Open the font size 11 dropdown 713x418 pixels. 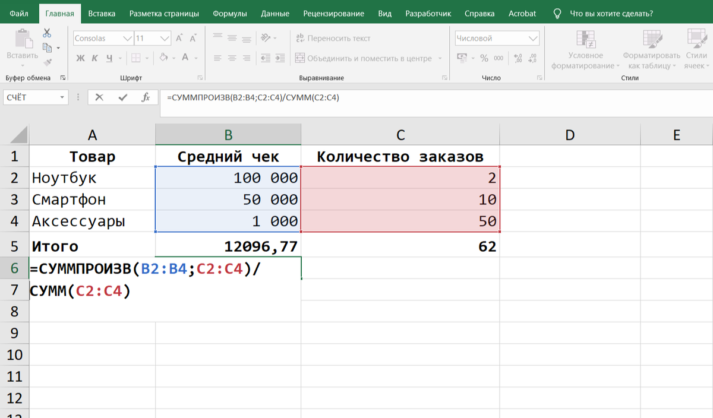(166, 38)
